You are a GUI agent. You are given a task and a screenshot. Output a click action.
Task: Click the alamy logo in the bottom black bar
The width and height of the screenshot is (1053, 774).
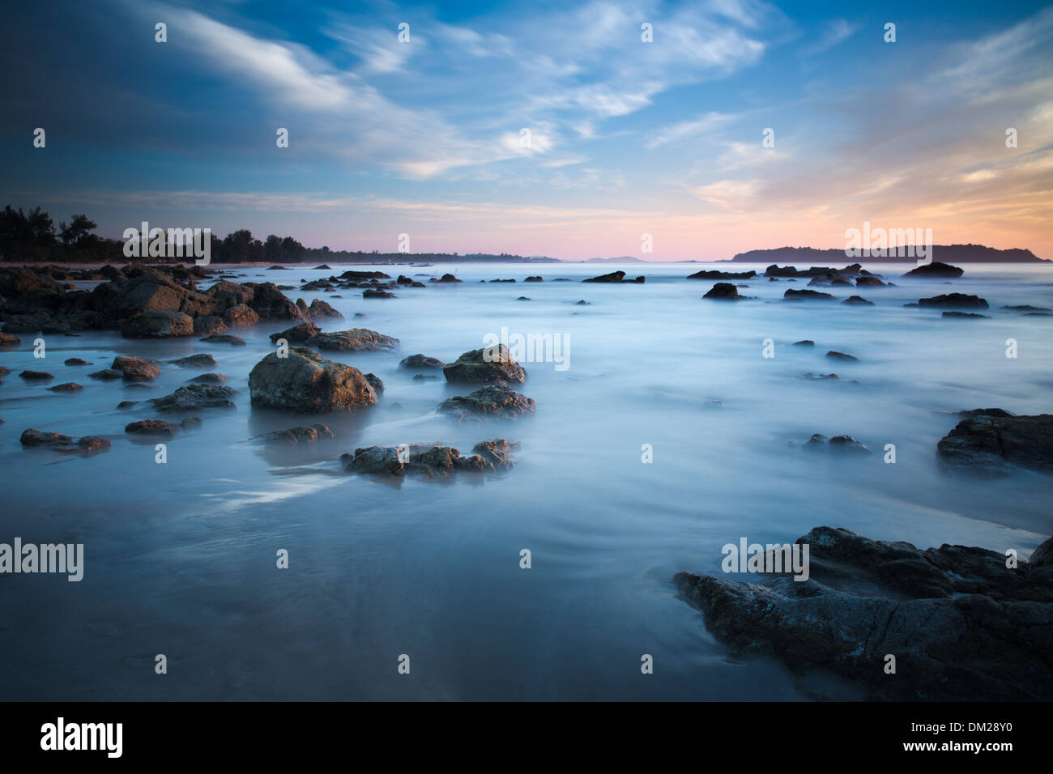[82, 738]
